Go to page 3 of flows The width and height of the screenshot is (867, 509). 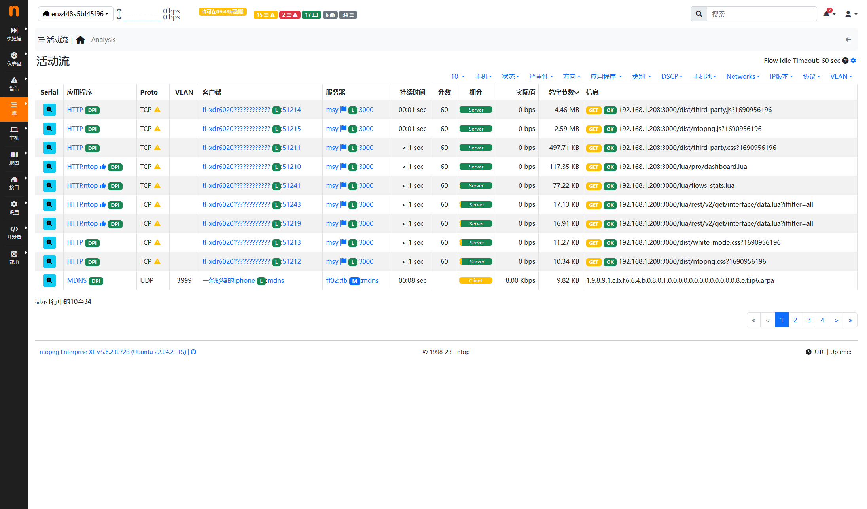(809, 320)
